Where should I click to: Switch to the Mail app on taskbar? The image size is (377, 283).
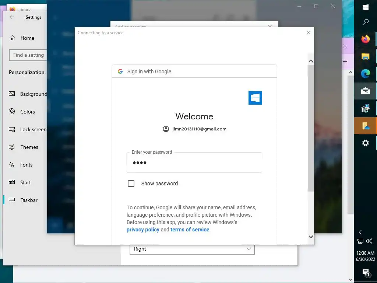coord(366,91)
